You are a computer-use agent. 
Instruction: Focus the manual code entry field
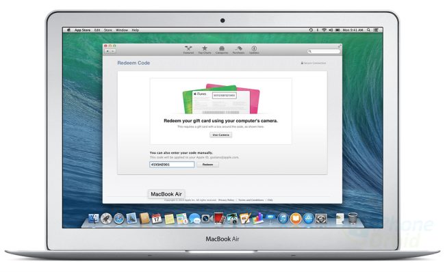172,164
